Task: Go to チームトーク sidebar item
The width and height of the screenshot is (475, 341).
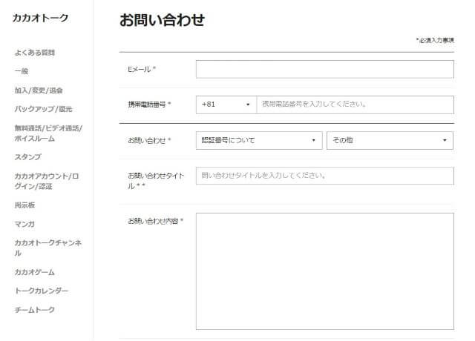Action: [x=34, y=310]
